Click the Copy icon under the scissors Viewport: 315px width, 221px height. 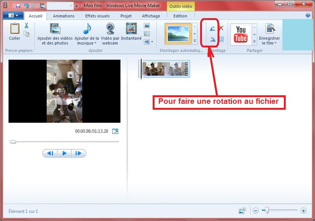point(27,34)
